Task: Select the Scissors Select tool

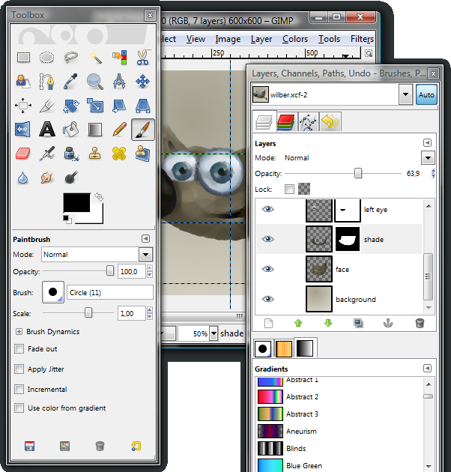Action: [x=143, y=57]
